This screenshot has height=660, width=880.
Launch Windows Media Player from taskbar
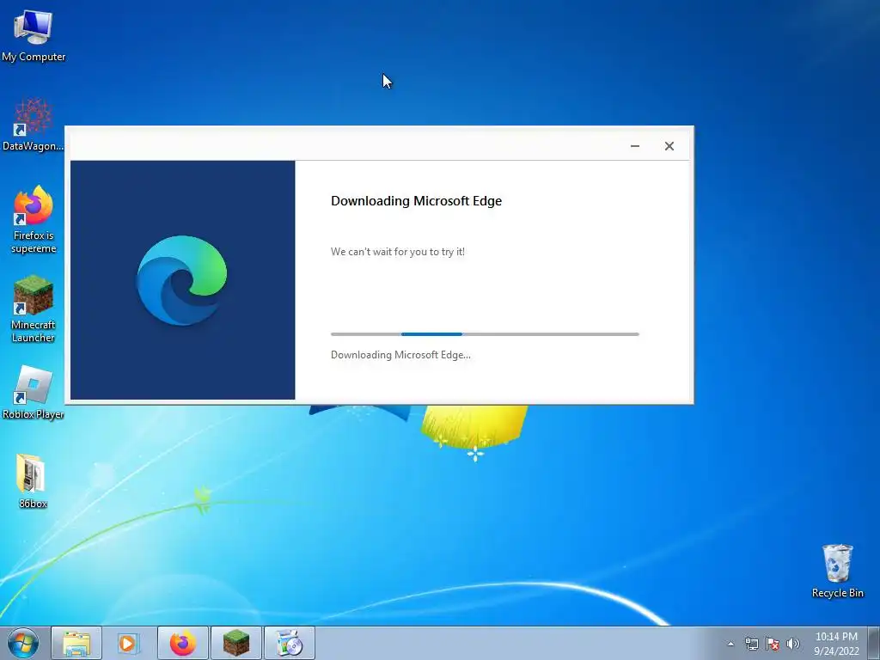129,643
